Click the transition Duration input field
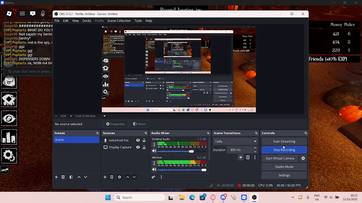Viewport: 362px width, 203px height. point(240,150)
